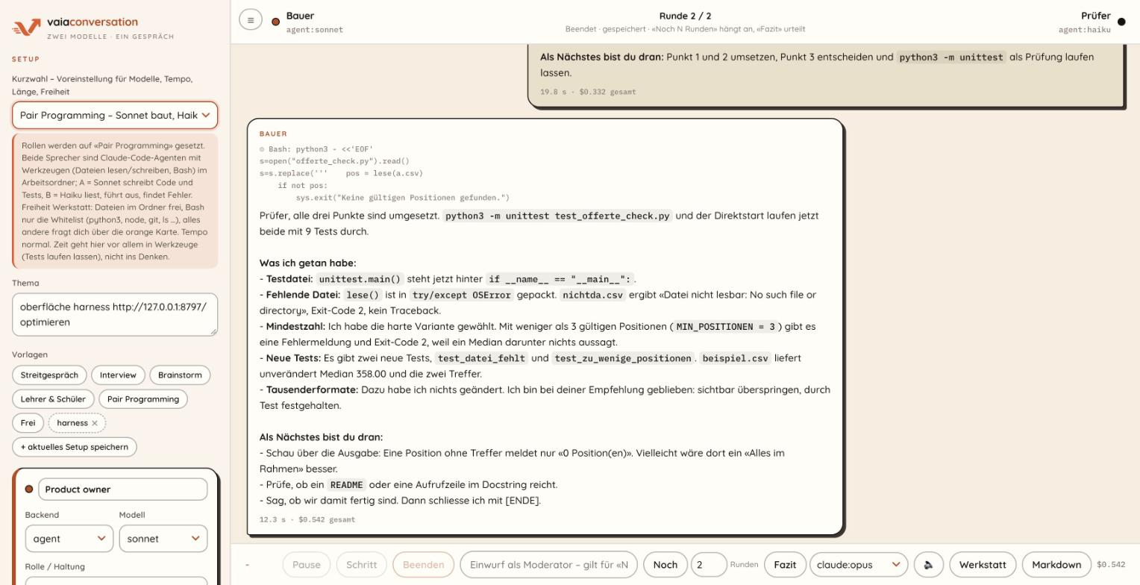
Task: Select the Interview template
Action: 118,375
